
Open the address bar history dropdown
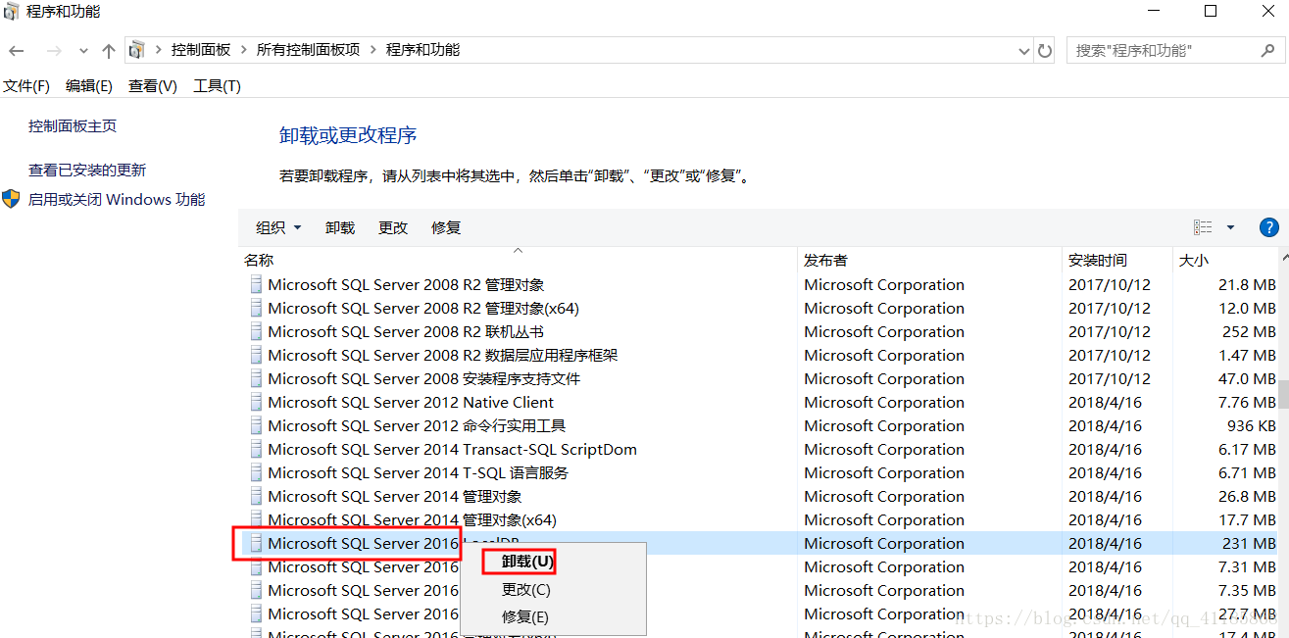[1023, 50]
